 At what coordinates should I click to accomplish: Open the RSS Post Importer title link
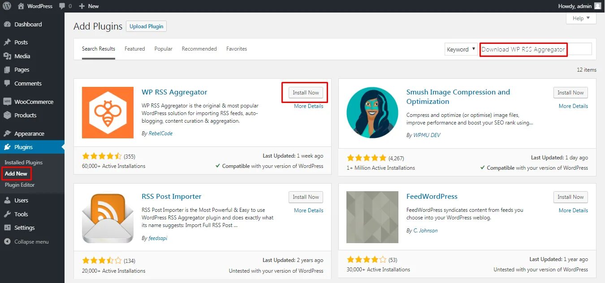[171, 197]
